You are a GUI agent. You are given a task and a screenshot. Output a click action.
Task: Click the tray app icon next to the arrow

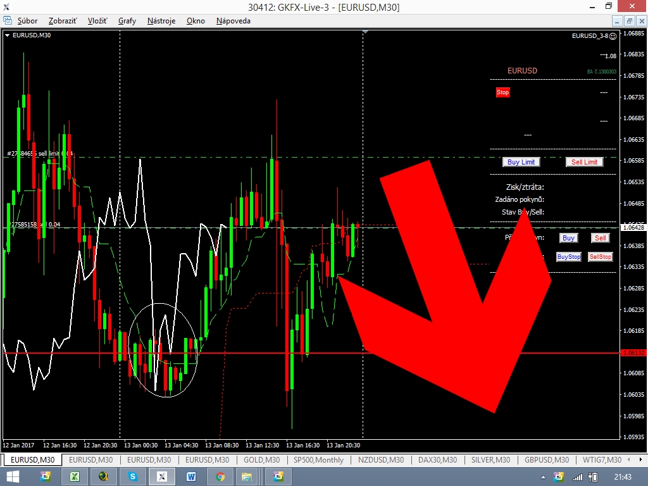(x=559, y=477)
